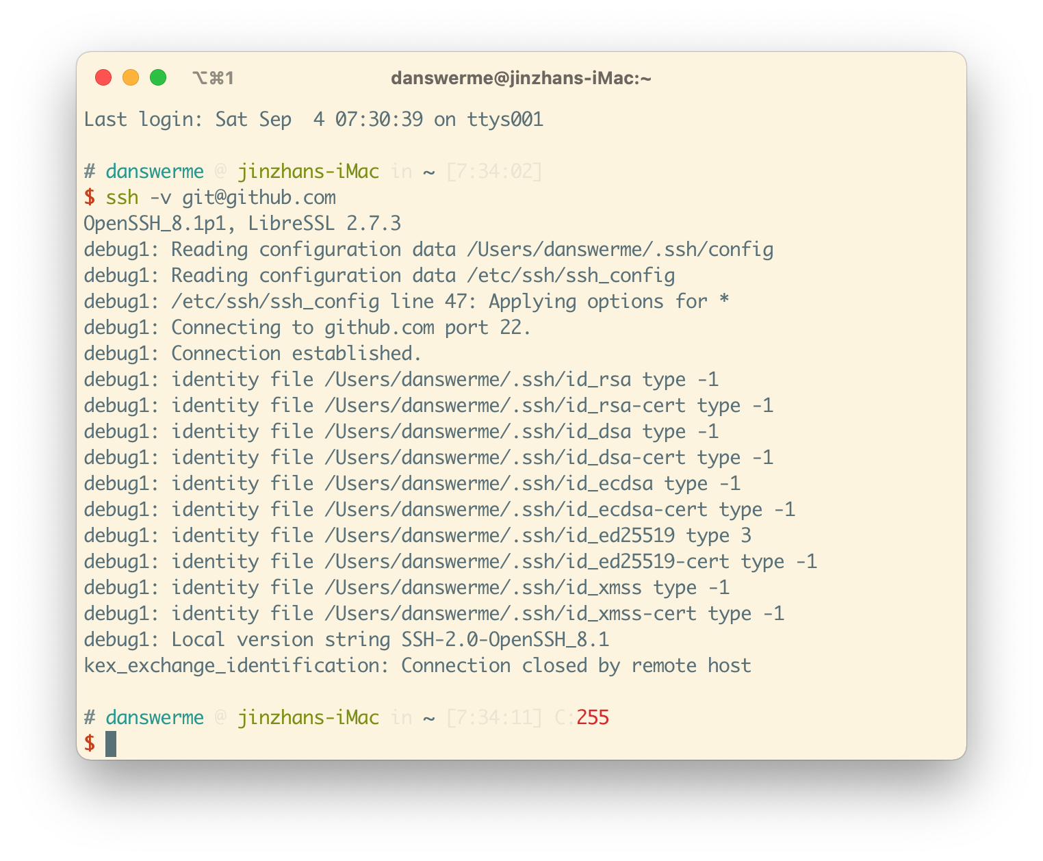Click the red close window button
This screenshot has width=1043, height=861.
[103, 78]
